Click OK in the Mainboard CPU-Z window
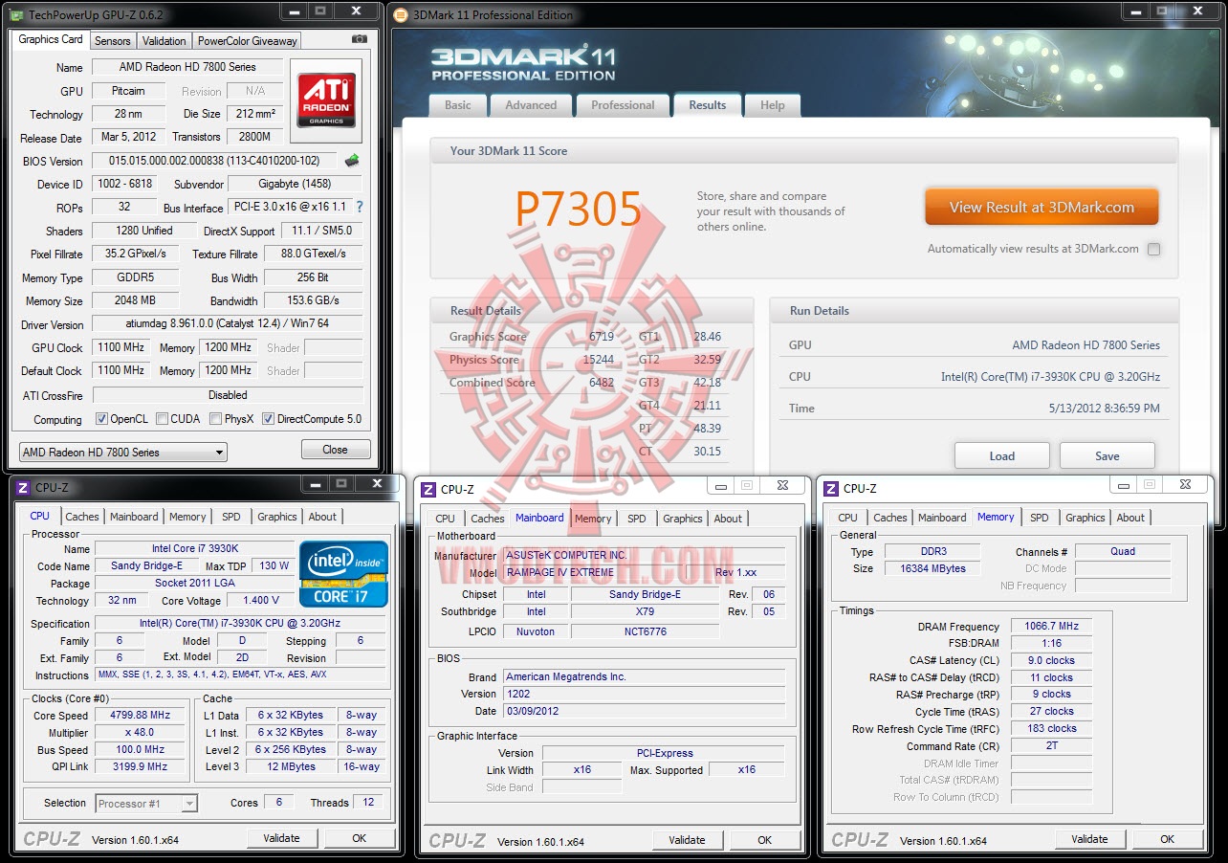1228x863 pixels. pos(765,840)
